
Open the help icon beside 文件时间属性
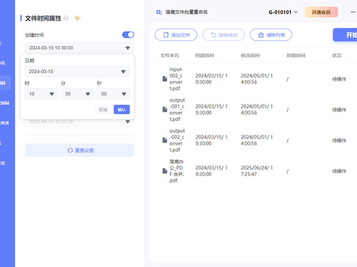click(66, 18)
